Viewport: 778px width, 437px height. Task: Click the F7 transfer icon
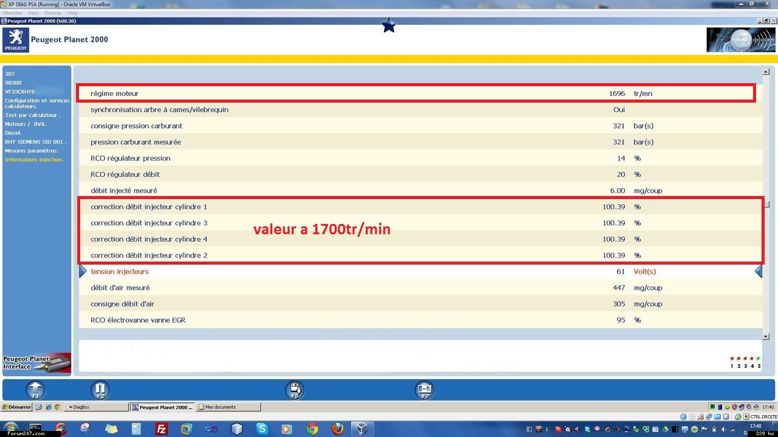click(x=424, y=390)
